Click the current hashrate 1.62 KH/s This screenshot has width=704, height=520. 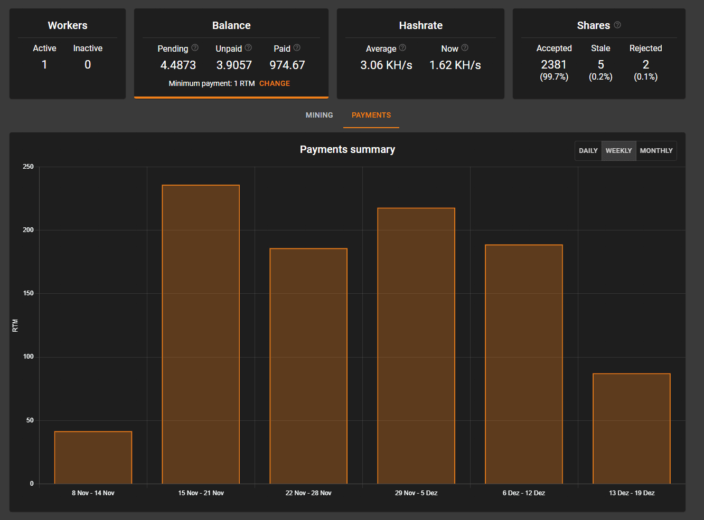(x=455, y=65)
